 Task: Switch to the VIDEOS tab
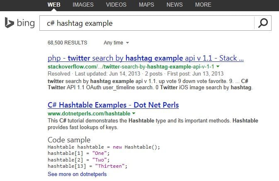point(116,5)
